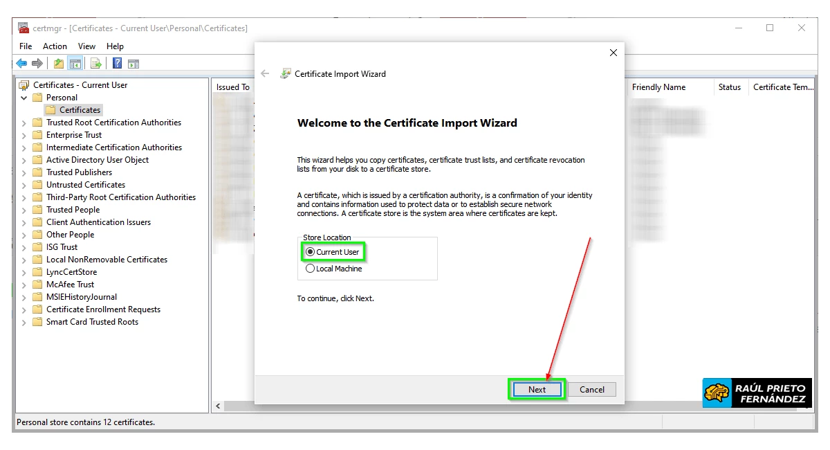This screenshot has height=450, width=830.
Task: Collapse the Personal folder in the tree
Action: click(x=24, y=97)
